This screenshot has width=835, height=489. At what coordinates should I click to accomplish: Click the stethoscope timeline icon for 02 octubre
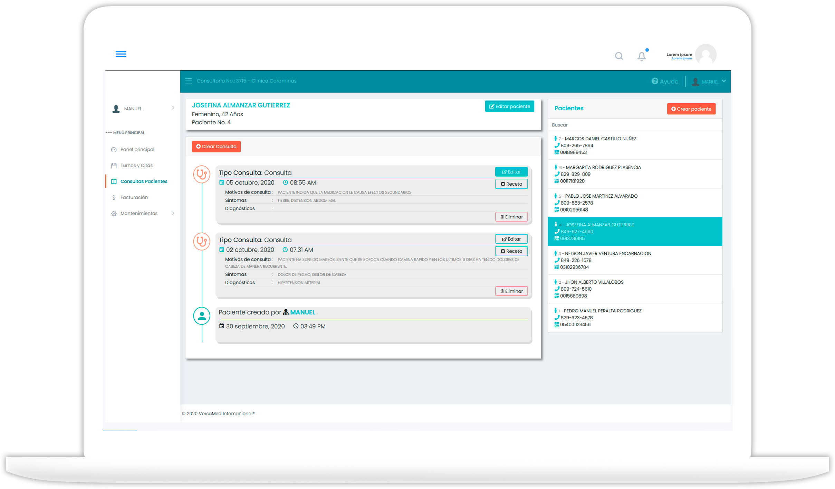pyautogui.click(x=202, y=241)
